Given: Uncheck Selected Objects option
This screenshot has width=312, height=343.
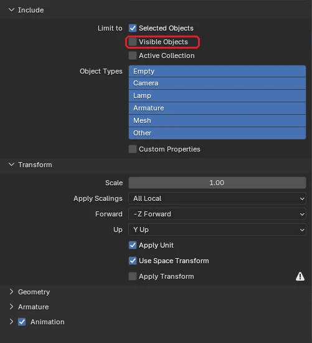Looking at the screenshot, I should point(133,28).
